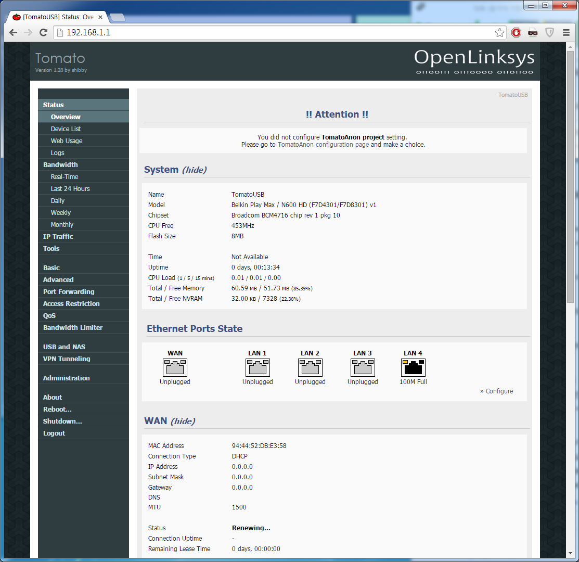Open the Logs page
This screenshot has height=562, width=579.
point(83,153)
